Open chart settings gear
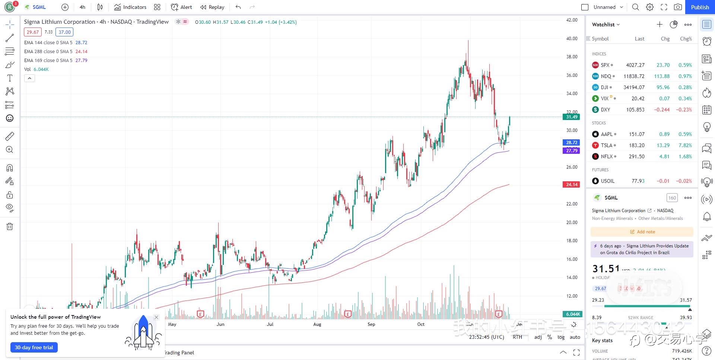715x360 pixels. pyautogui.click(x=650, y=7)
